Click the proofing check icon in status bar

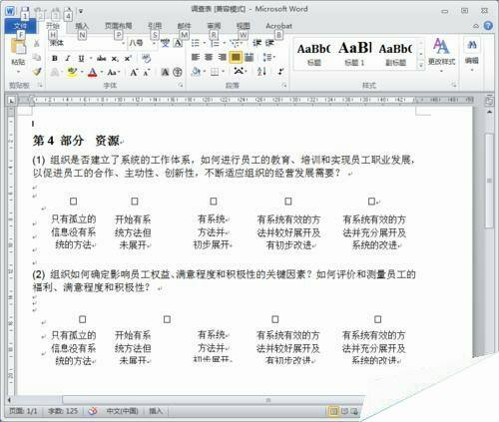(x=93, y=411)
